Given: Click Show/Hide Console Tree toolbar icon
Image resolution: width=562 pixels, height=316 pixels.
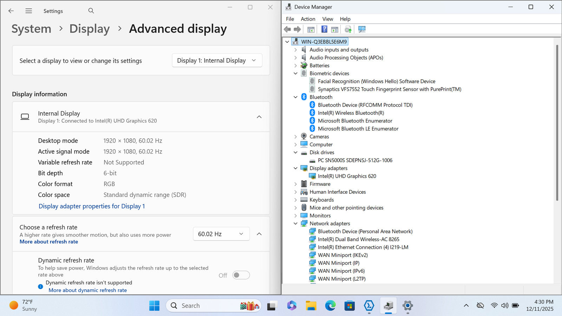Looking at the screenshot, I should click(311, 29).
